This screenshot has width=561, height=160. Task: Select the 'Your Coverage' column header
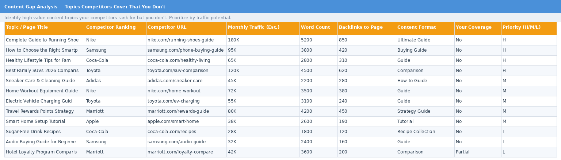coord(478,28)
